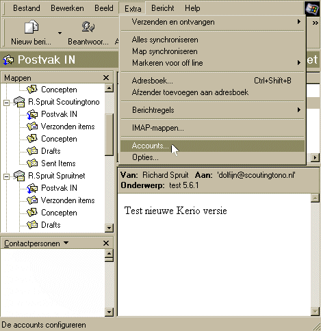Click the folder tree scrollbar thumb
The height and width of the screenshot is (331, 321).
point(109,135)
